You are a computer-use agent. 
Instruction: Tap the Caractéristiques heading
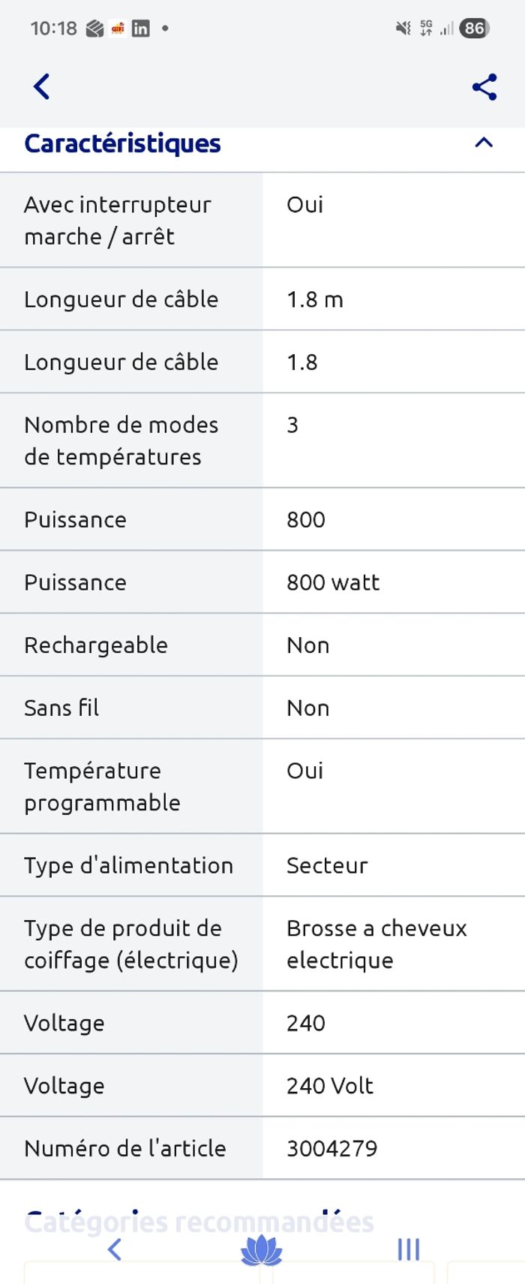click(x=122, y=143)
